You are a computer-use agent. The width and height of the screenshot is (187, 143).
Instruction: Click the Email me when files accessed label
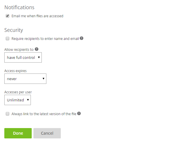coord(37,16)
